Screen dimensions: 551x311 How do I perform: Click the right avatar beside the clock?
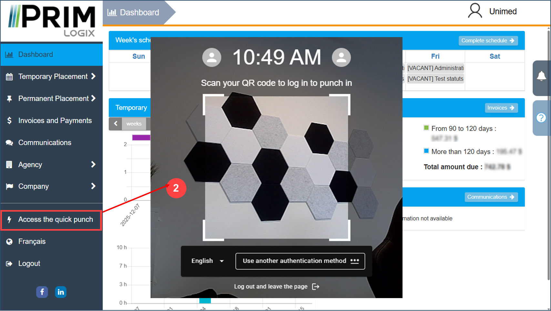[x=341, y=57]
